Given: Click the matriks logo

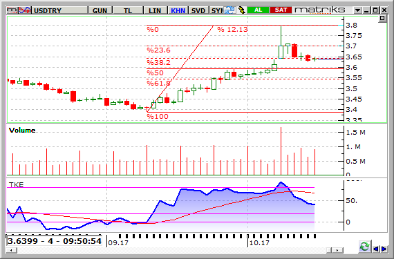Looking at the screenshot, I should tap(319, 10).
